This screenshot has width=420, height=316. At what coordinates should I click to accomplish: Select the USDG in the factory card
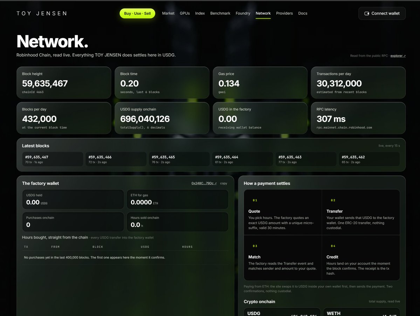pos(260,118)
